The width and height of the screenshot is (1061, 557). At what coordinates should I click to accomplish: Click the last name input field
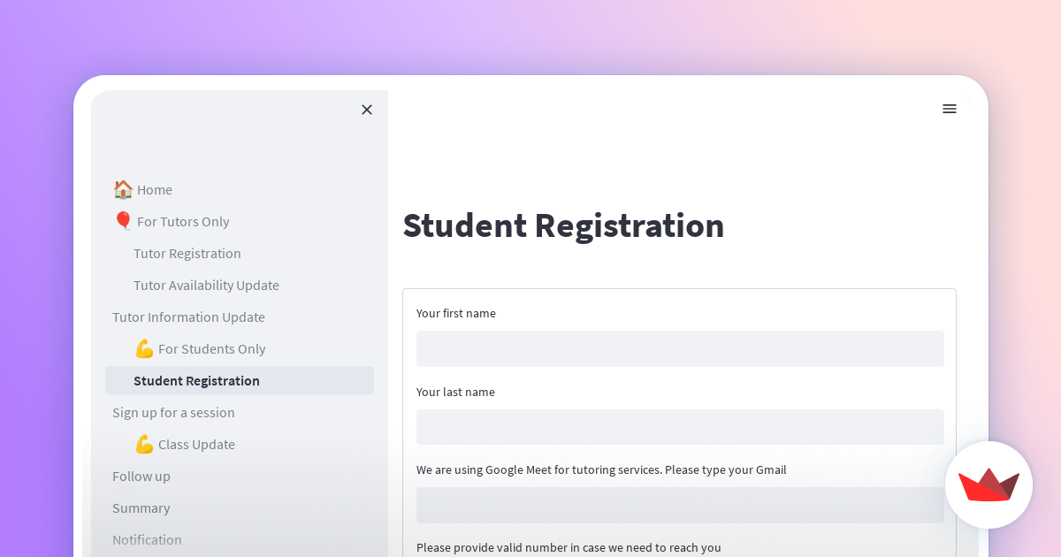point(680,427)
